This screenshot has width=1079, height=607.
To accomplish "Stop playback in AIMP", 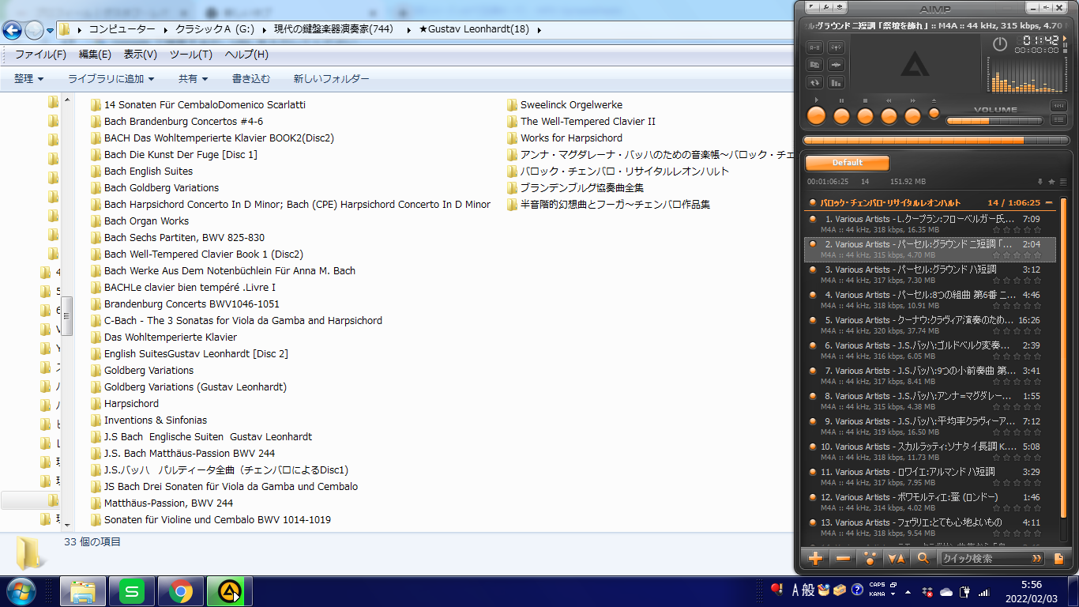I will point(865,116).
